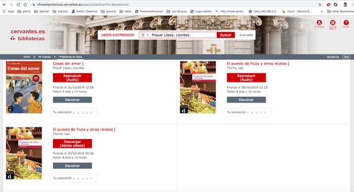Rate Cosas del amor with the fifth star
The height and width of the screenshot is (192, 354).
[92, 112]
